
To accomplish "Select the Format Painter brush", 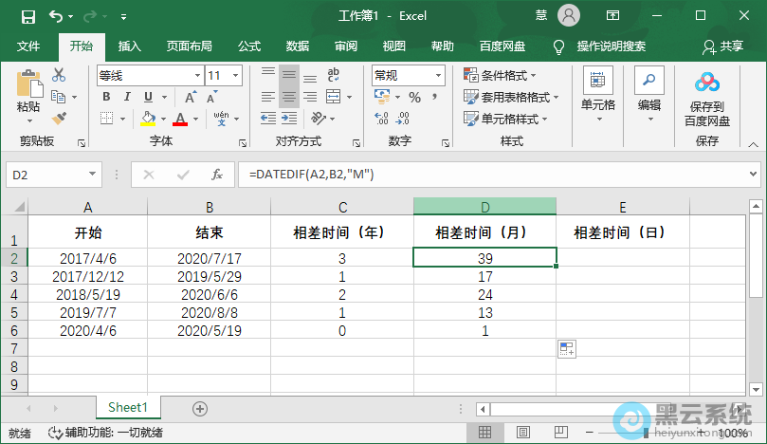I will 59,118.
